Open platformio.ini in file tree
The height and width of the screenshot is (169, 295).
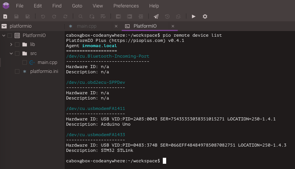point(44,71)
